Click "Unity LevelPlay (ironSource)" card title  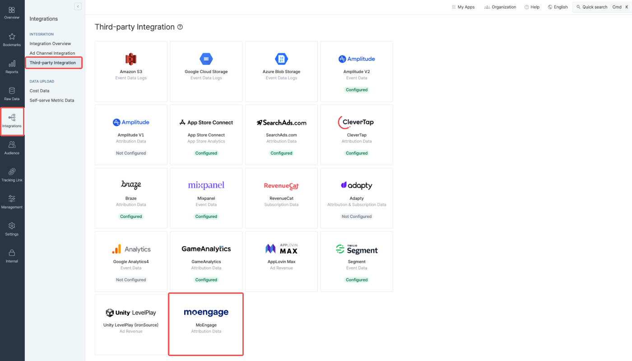(131, 325)
